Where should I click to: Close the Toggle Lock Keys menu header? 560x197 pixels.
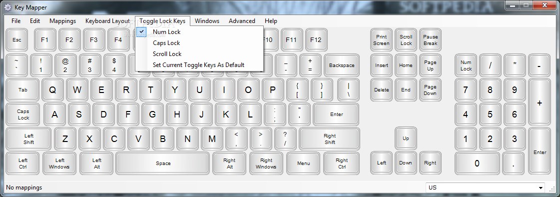[x=162, y=20]
